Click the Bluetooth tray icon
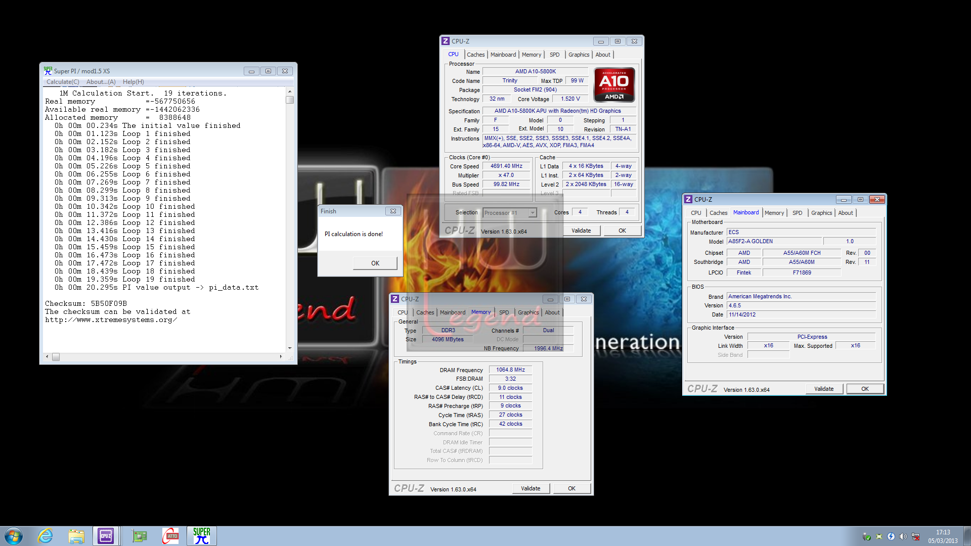This screenshot has height=546, width=971. click(891, 536)
